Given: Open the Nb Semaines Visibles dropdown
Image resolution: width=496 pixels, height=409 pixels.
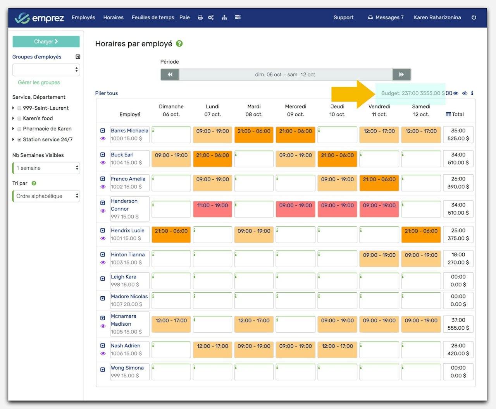Looking at the screenshot, I should tap(46, 168).
